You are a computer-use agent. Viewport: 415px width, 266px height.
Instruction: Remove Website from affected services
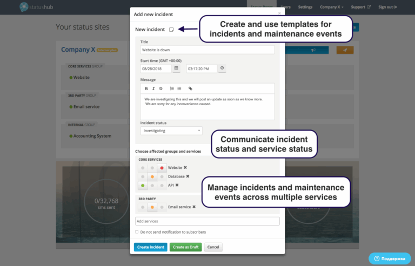[185, 168]
